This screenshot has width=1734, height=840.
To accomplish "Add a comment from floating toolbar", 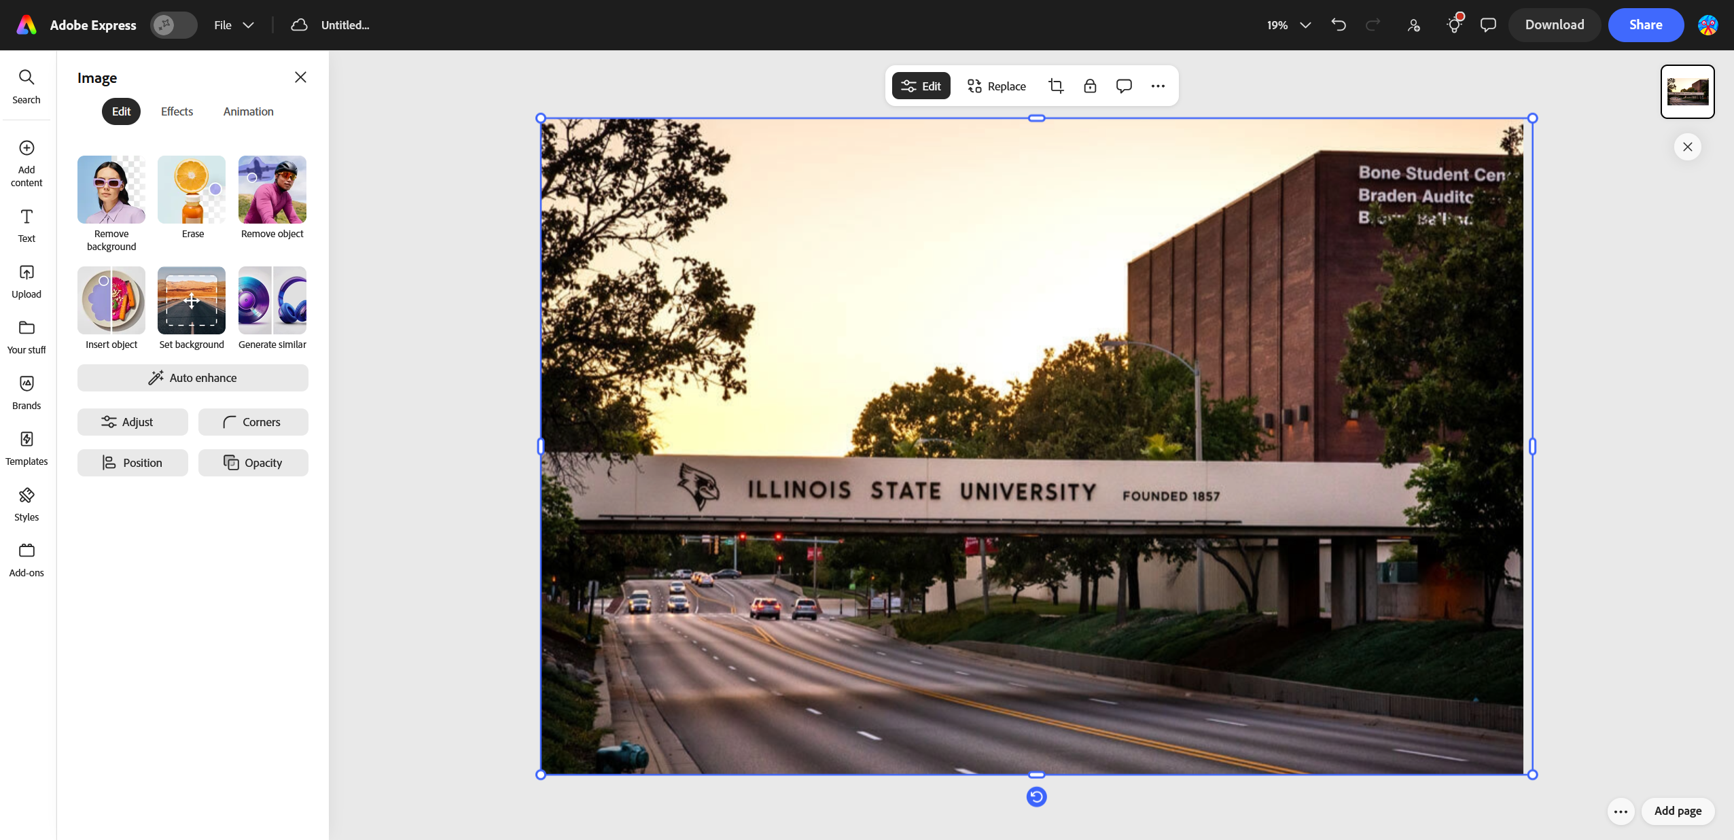I will (x=1124, y=86).
